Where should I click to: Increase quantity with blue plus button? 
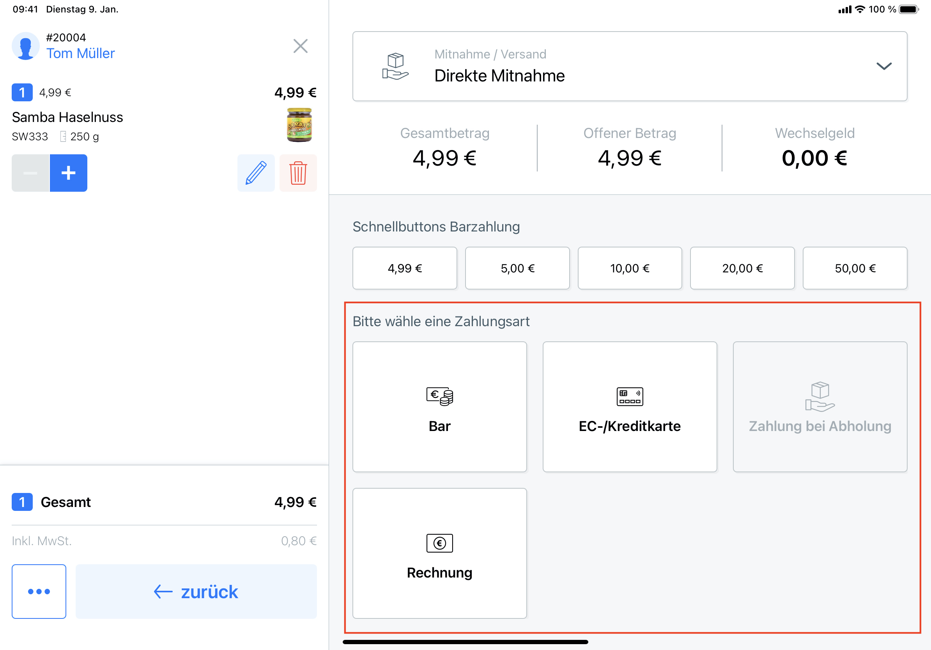(x=69, y=173)
